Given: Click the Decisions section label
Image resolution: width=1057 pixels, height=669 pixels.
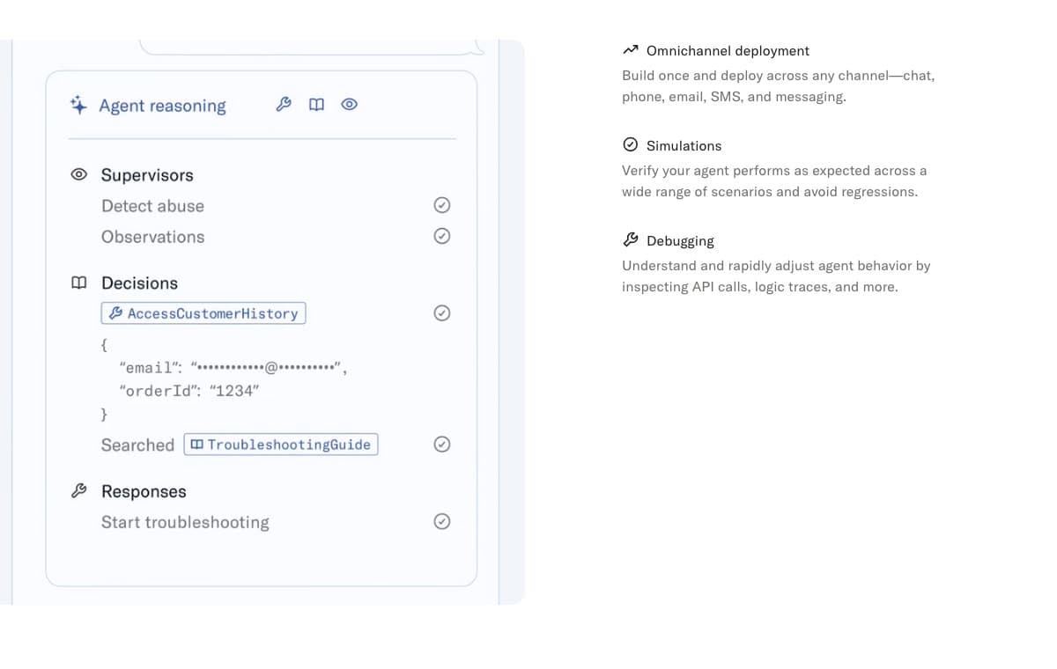Looking at the screenshot, I should (139, 283).
